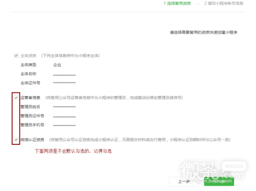Click the 企业 value
This screenshot has width=256, height=191.
click(57, 65)
